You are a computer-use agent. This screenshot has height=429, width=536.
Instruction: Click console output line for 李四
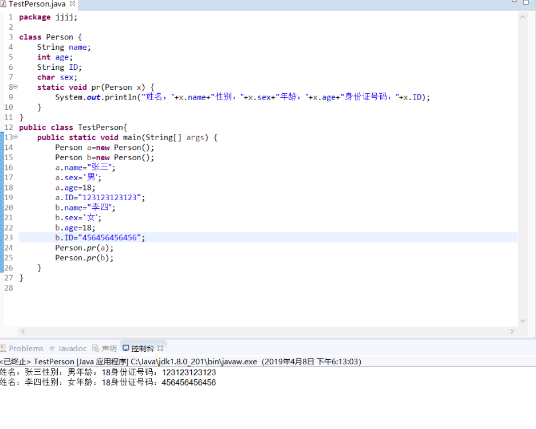108,382
